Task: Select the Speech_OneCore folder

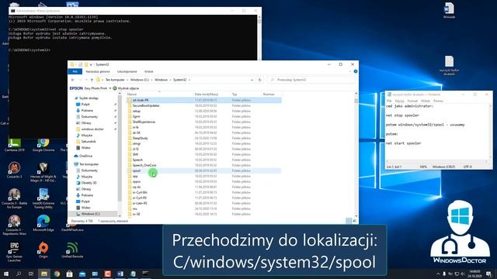Action: (203, 165)
